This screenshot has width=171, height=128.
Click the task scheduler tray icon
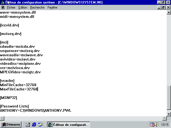tap(152, 125)
